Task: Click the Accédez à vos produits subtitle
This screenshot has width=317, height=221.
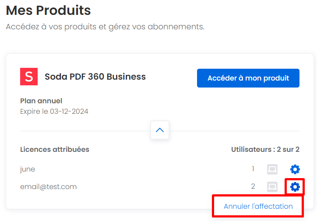Action: pyautogui.click(x=105, y=27)
